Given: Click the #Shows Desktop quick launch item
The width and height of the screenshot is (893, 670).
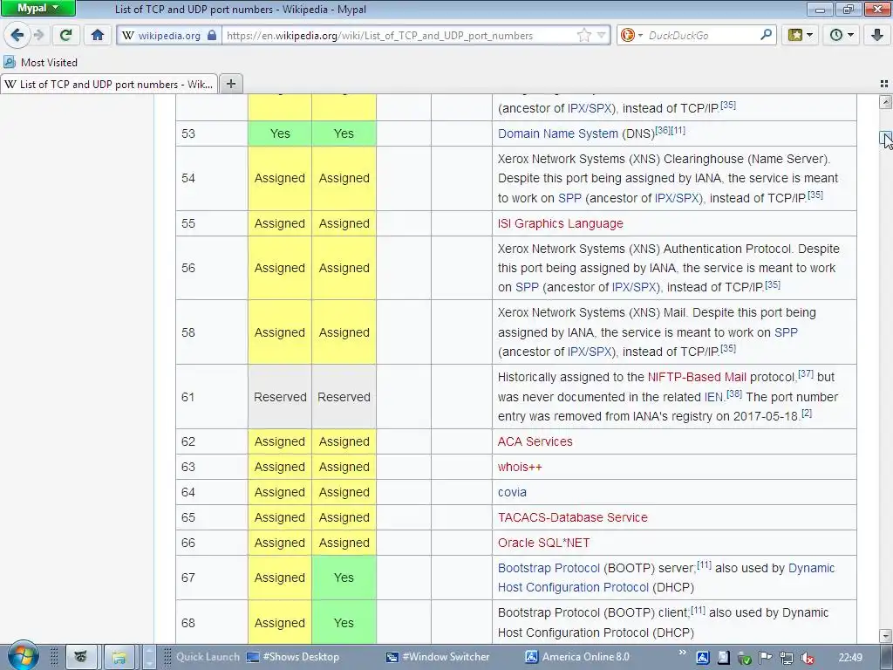Looking at the screenshot, I should coord(293,657).
